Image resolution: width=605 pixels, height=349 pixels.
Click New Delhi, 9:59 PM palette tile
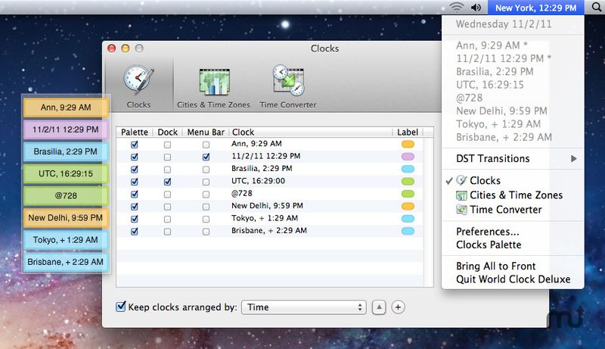pos(66,218)
